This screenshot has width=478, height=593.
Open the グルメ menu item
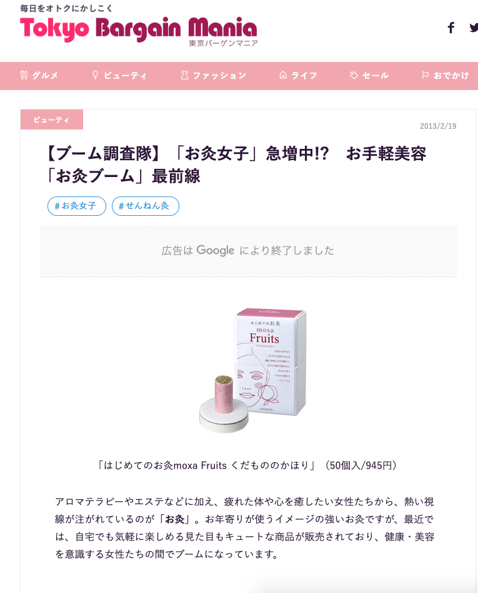pos(39,75)
